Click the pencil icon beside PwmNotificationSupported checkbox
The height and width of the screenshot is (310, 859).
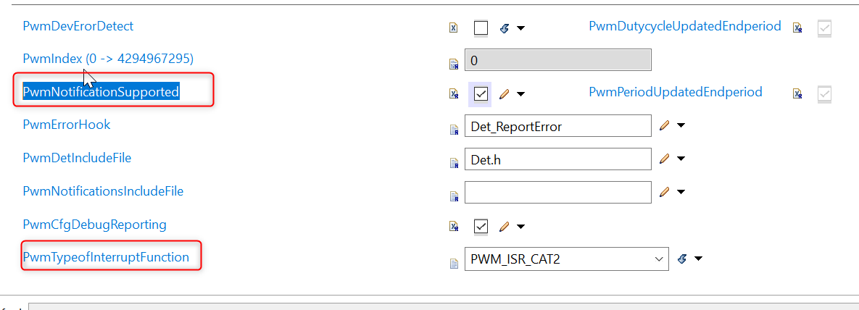point(504,94)
